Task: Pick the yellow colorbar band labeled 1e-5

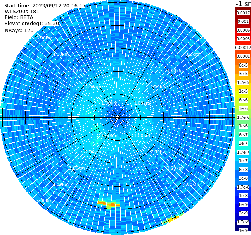Action: click(x=243, y=91)
